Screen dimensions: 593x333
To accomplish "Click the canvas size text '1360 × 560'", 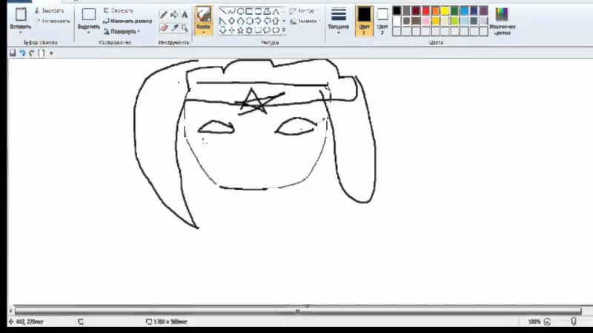I will click(170, 322).
